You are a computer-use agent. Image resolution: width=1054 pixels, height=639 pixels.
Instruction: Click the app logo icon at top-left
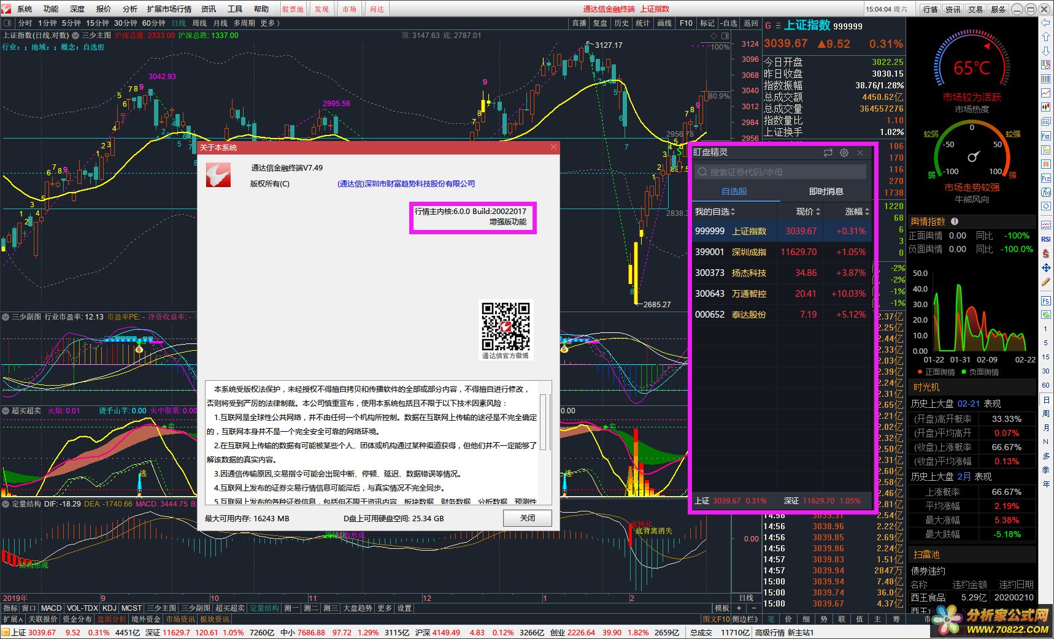6,9
